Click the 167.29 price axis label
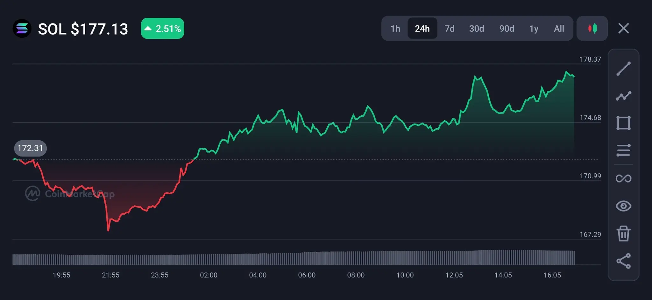This screenshot has height=300, width=652. [590, 235]
